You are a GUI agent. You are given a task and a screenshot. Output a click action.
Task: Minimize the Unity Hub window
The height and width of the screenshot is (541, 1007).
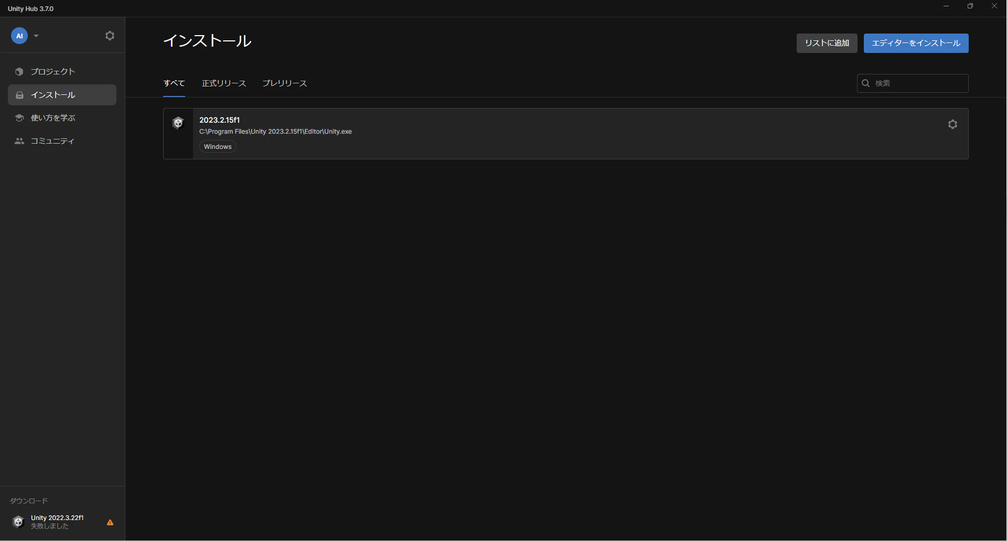(x=946, y=6)
